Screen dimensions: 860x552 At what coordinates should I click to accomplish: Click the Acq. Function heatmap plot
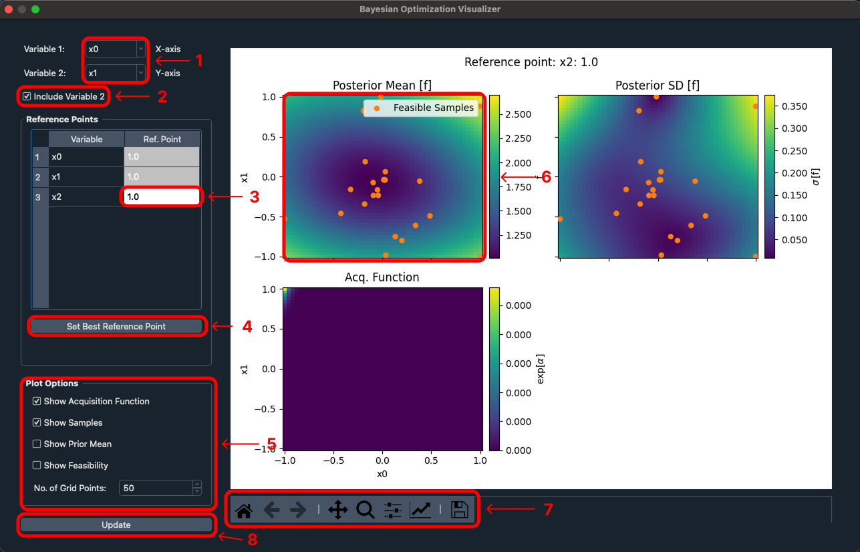point(384,369)
